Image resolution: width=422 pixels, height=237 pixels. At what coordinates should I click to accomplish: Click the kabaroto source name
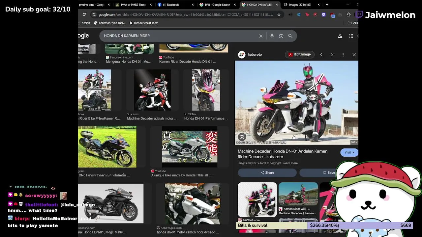[255, 55]
